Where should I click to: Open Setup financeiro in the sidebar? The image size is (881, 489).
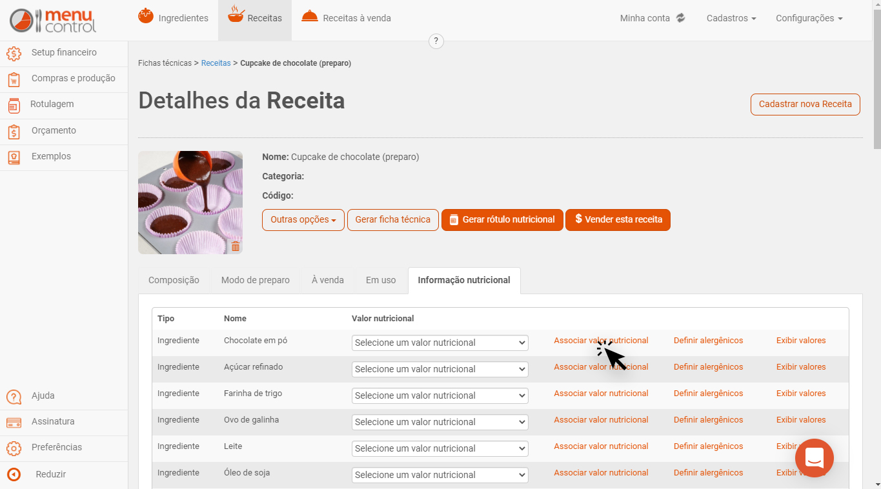[64, 53]
